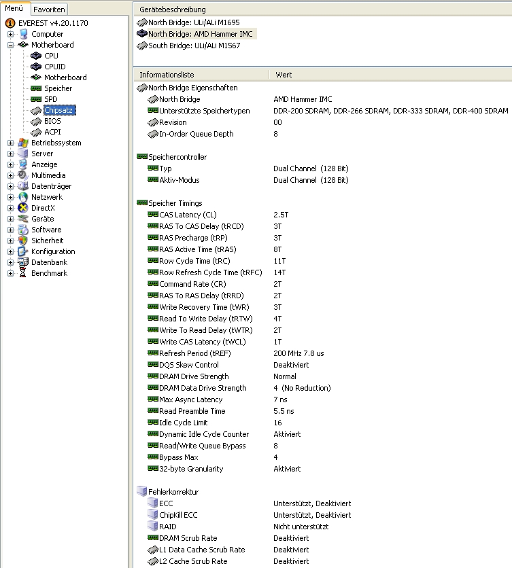Screen dimensions: 512x568
Task: Select the RAS To CAS Delay (tRCD) row
Action: [x=323, y=226]
